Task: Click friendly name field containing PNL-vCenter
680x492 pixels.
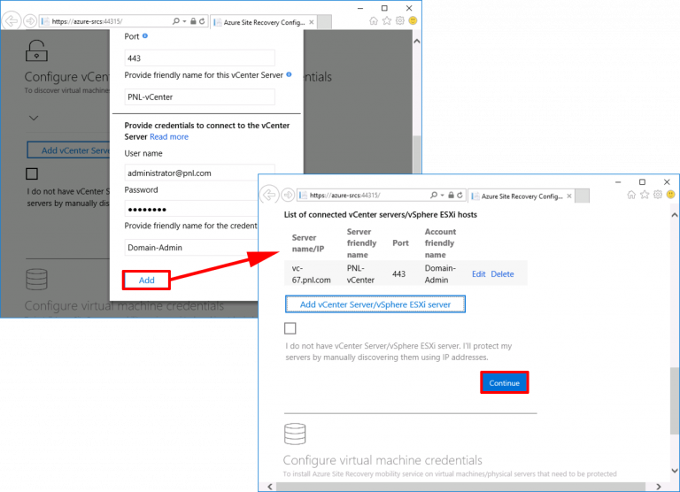Action: pyautogui.click(x=199, y=96)
